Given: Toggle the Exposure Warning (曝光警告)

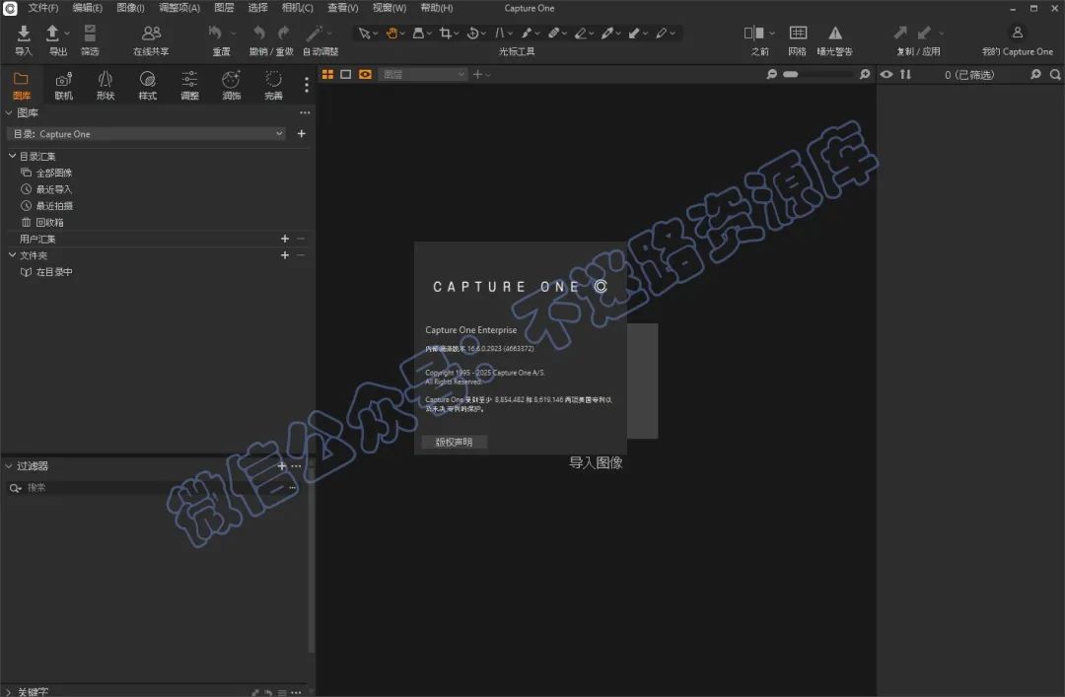Looking at the screenshot, I should pos(835,33).
